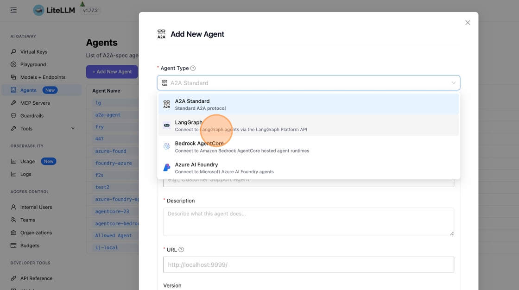The width and height of the screenshot is (519, 290).
Task: Click the test2 agent row
Action: [102, 187]
